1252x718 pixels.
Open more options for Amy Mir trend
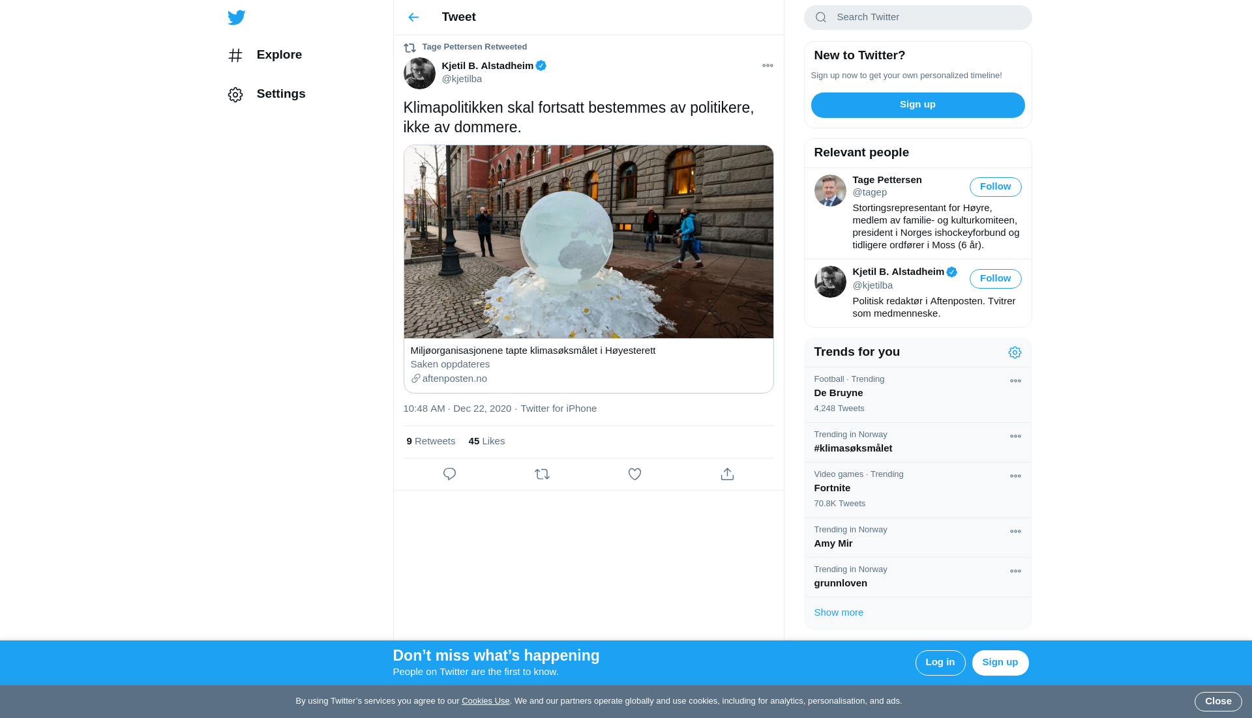point(1015,532)
